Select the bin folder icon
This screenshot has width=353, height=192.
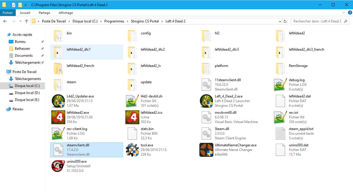click(x=58, y=36)
